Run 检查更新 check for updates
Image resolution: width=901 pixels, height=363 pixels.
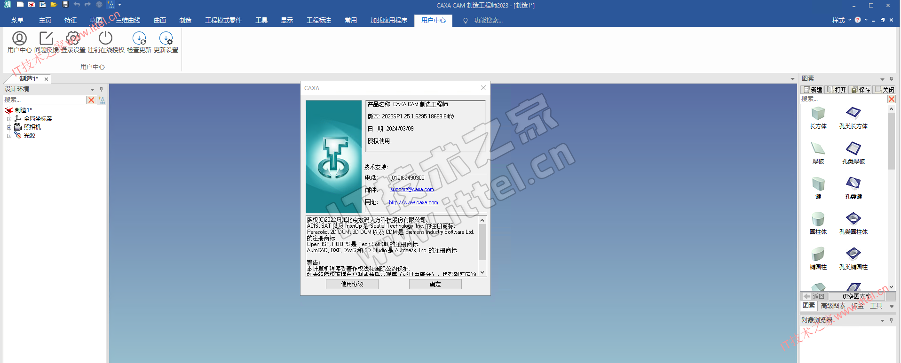(139, 41)
